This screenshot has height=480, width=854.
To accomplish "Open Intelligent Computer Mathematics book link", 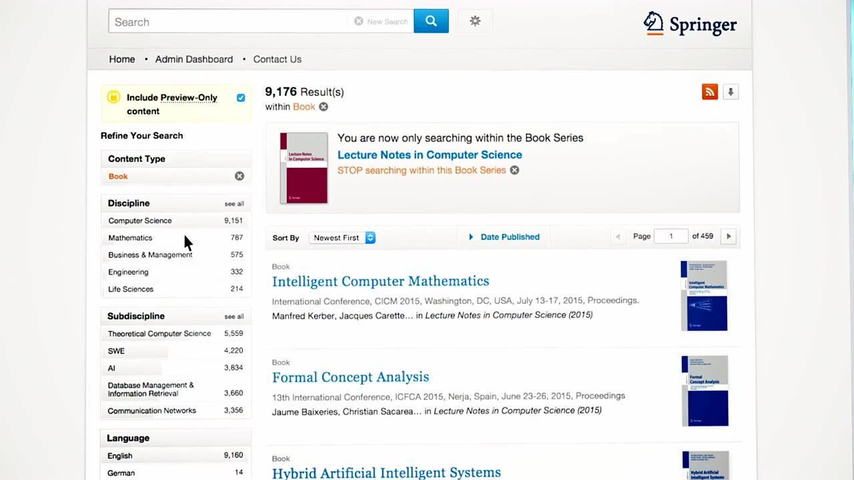I will point(380,281).
